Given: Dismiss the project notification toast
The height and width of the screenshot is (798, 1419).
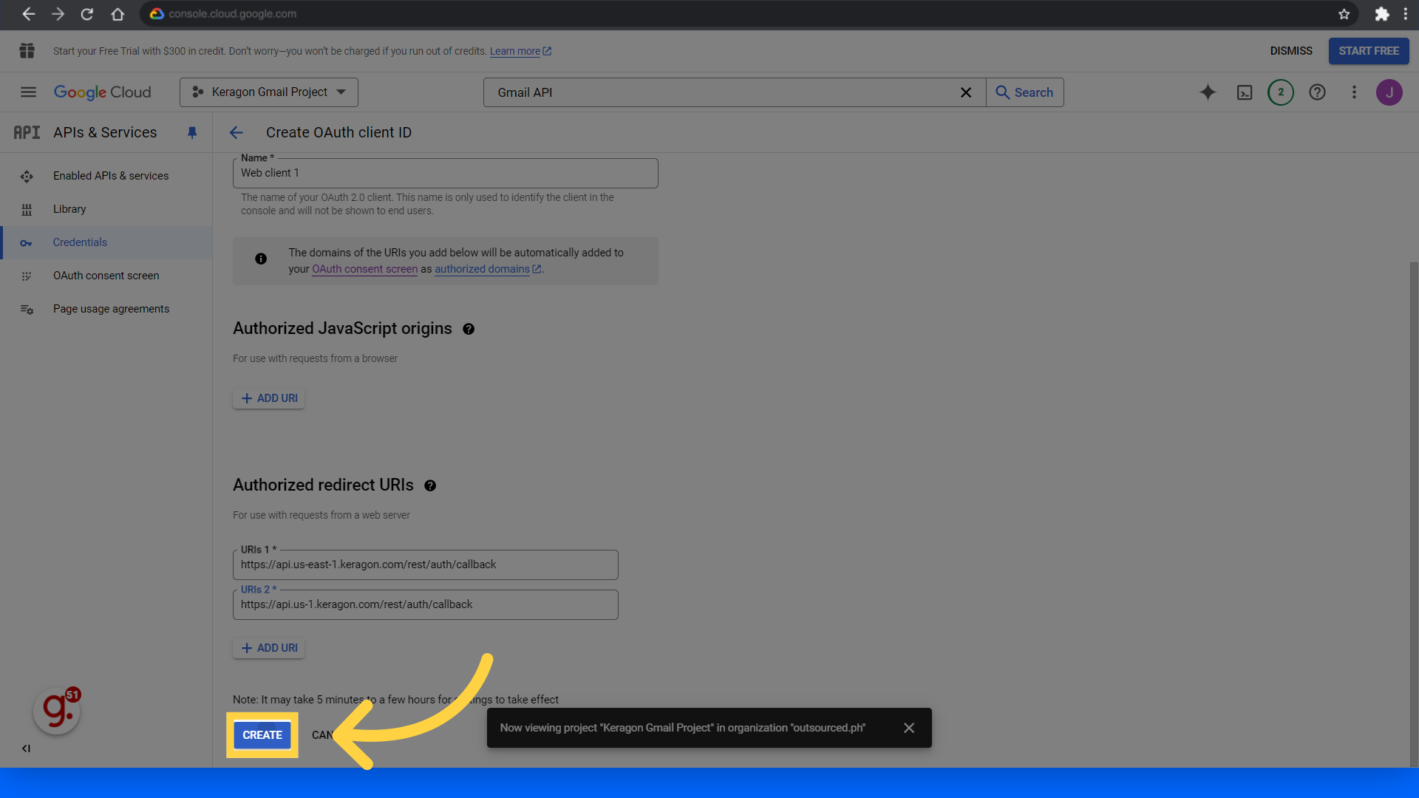Looking at the screenshot, I should pos(909,728).
